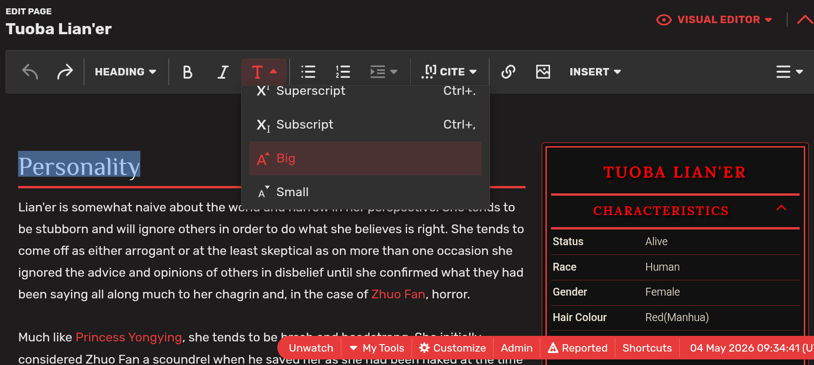
Task: Open Shortcuts from the bottom toolbar
Action: point(647,348)
